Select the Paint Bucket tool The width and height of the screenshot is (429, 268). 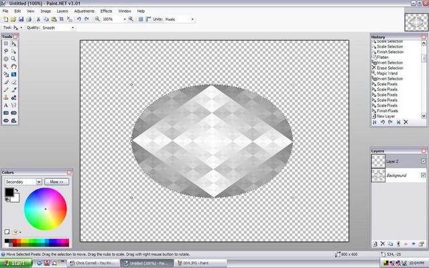click(6, 74)
